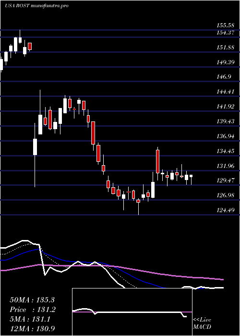Screen dimensions: 240x336
Task: Click the 134.45 price level label
Action: 225,151
